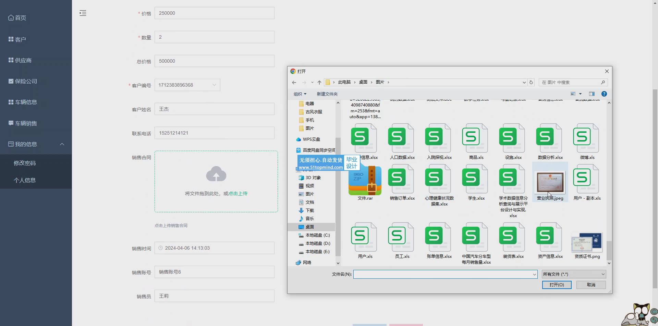Image resolution: width=658 pixels, height=326 pixels.
Task: Click the 数量 input field
Action: pyautogui.click(x=214, y=37)
